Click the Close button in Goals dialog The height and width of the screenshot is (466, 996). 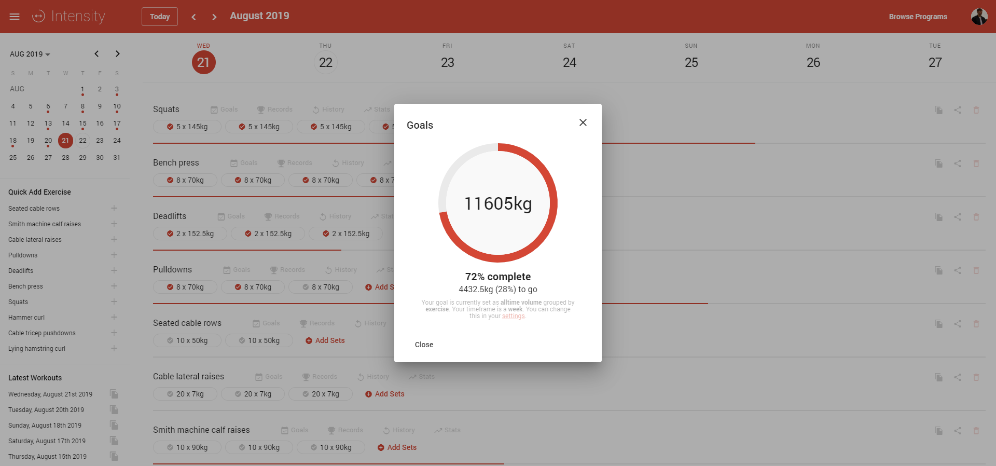[424, 345]
